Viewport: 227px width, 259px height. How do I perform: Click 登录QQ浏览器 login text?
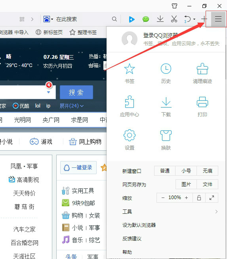click(x=160, y=35)
